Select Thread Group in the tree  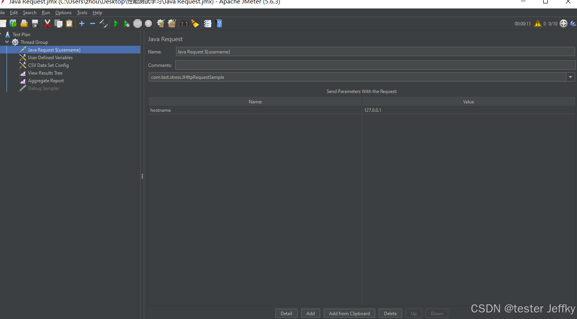coord(34,42)
